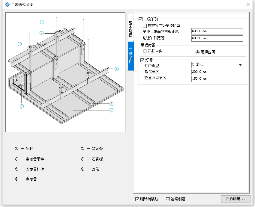Enable 自定义二级吊顶轮廓 checkbox
This screenshot has width=255, height=207.
point(145,26)
